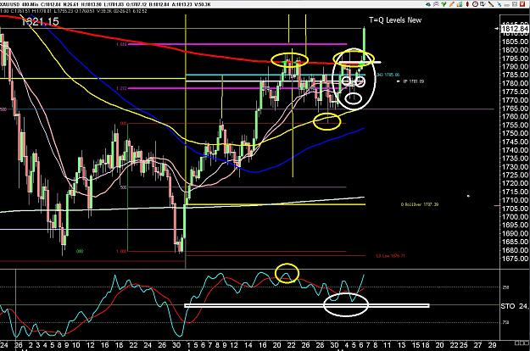Click the 1750.00 value on price axis
The height and width of the screenshot is (351, 530).
click(x=515, y=133)
